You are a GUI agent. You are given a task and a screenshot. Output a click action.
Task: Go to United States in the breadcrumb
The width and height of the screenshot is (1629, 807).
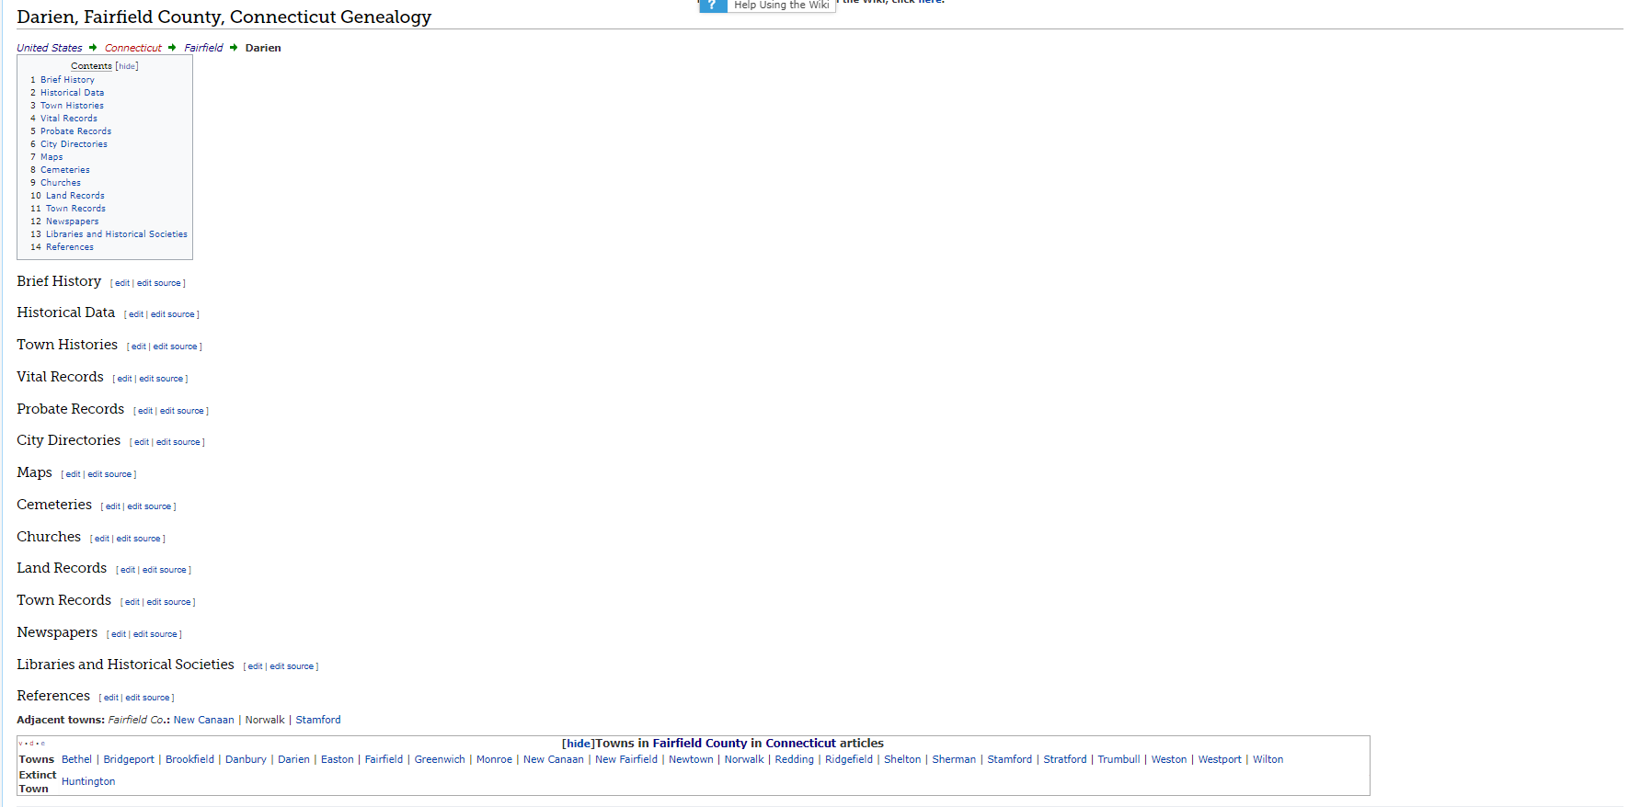pyautogui.click(x=50, y=48)
